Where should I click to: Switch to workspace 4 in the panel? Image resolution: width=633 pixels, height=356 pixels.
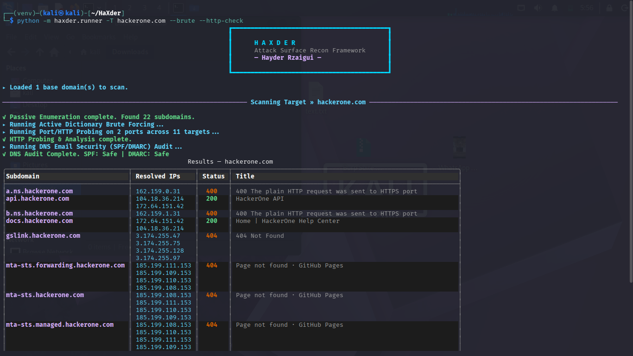(x=159, y=8)
